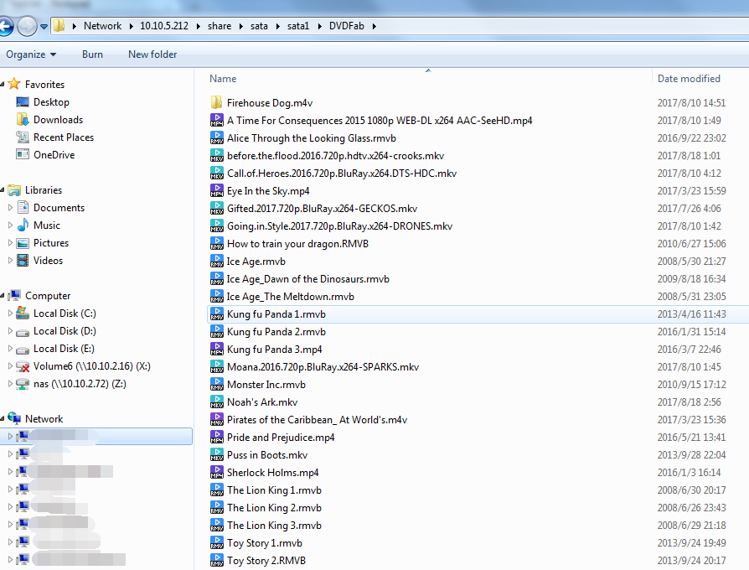Image resolution: width=749 pixels, height=570 pixels.
Task: Open the Firehouse Dog.m4v folder icon
Action: [x=216, y=103]
